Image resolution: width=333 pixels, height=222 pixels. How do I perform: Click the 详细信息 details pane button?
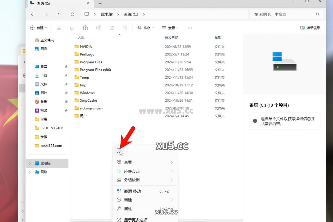click(x=309, y=28)
